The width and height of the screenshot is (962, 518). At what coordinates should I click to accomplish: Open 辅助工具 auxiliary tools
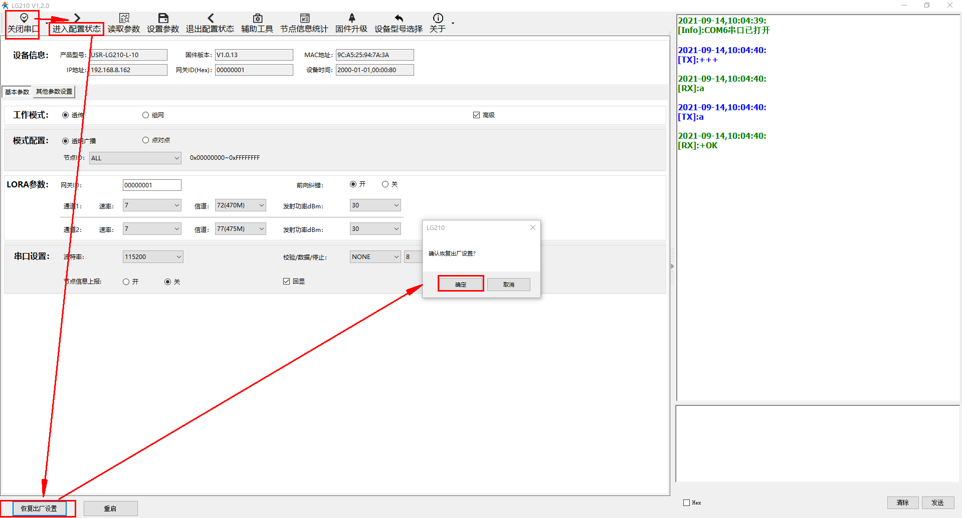[x=257, y=19]
